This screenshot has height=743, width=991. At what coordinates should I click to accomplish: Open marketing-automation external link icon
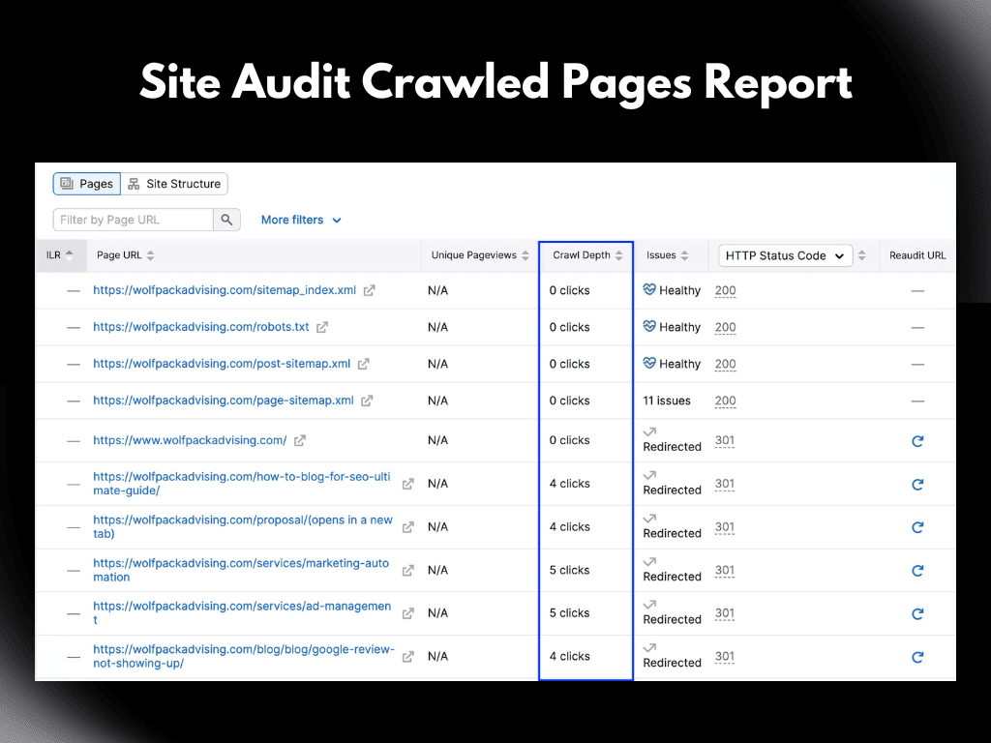tap(408, 571)
